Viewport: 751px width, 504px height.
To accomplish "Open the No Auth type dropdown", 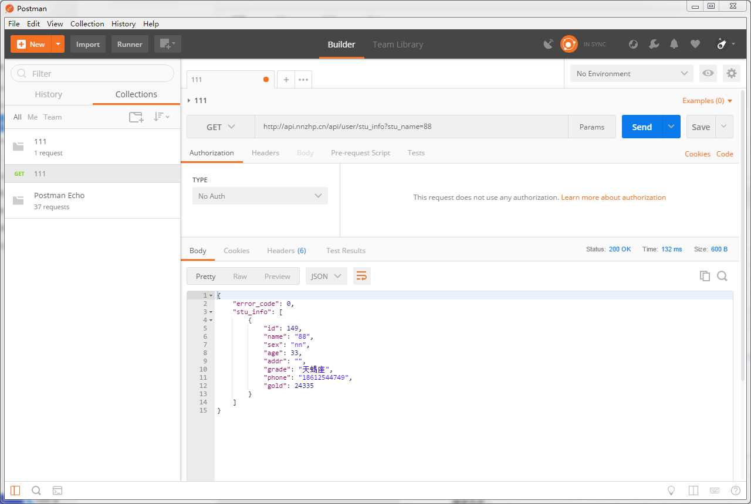I will click(x=260, y=196).
